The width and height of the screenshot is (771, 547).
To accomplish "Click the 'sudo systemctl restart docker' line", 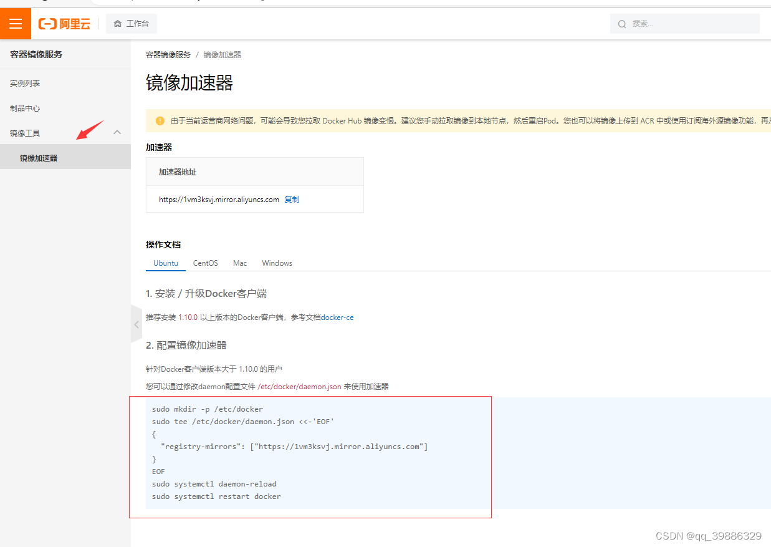I will (x=216, y=496).
